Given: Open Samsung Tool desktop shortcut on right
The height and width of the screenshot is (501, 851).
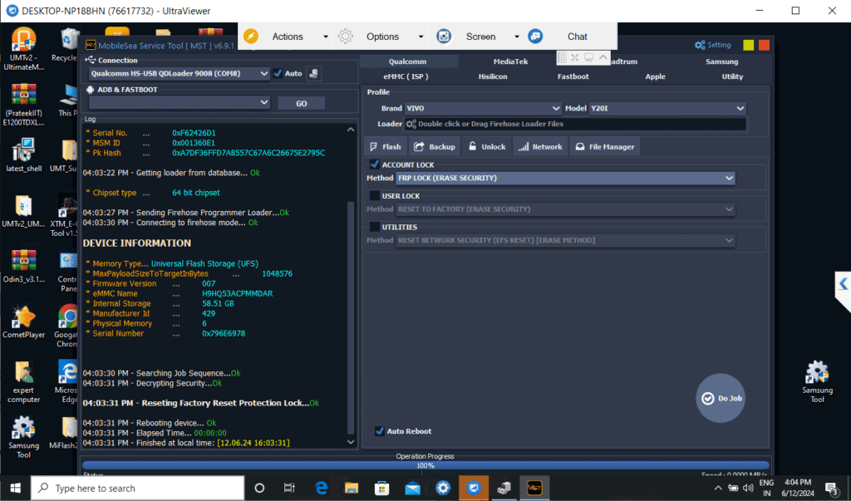Looking at the screenshot, I should (x=817, y=374).
